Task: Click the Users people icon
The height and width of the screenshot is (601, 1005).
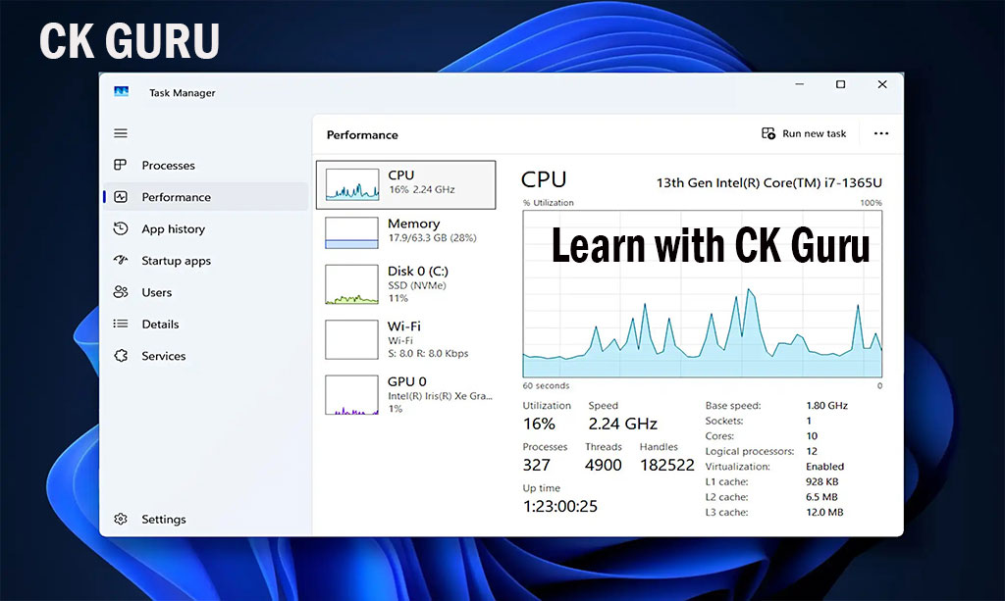Action: 121,292
